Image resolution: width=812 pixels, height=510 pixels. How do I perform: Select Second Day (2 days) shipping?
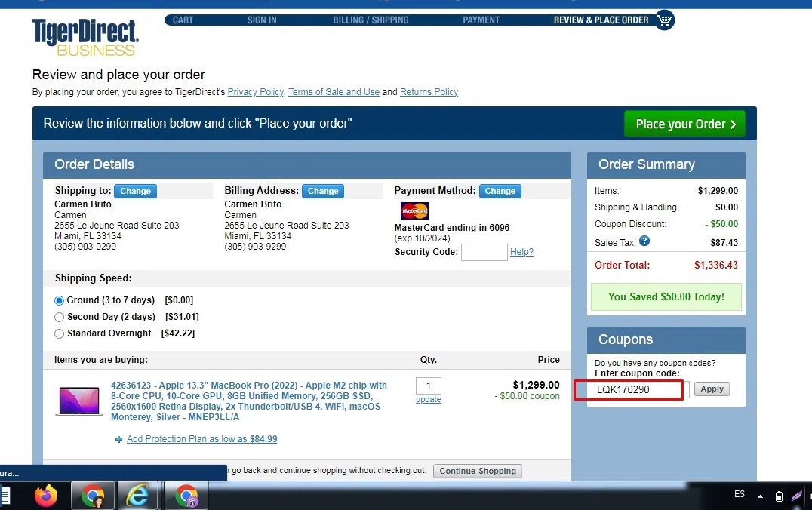[x=59, y=317]
